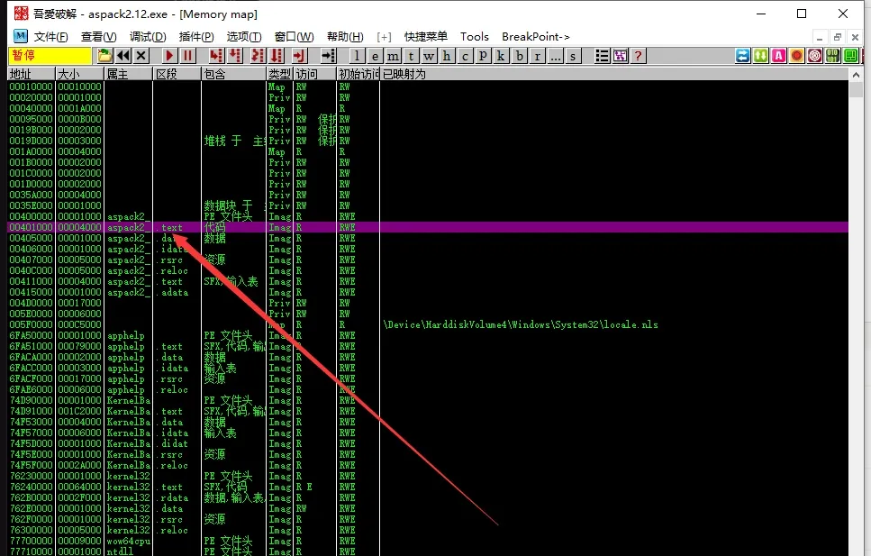Click the blue M window menu icon
Screen dimensions: 871x556
coord(21,36)
